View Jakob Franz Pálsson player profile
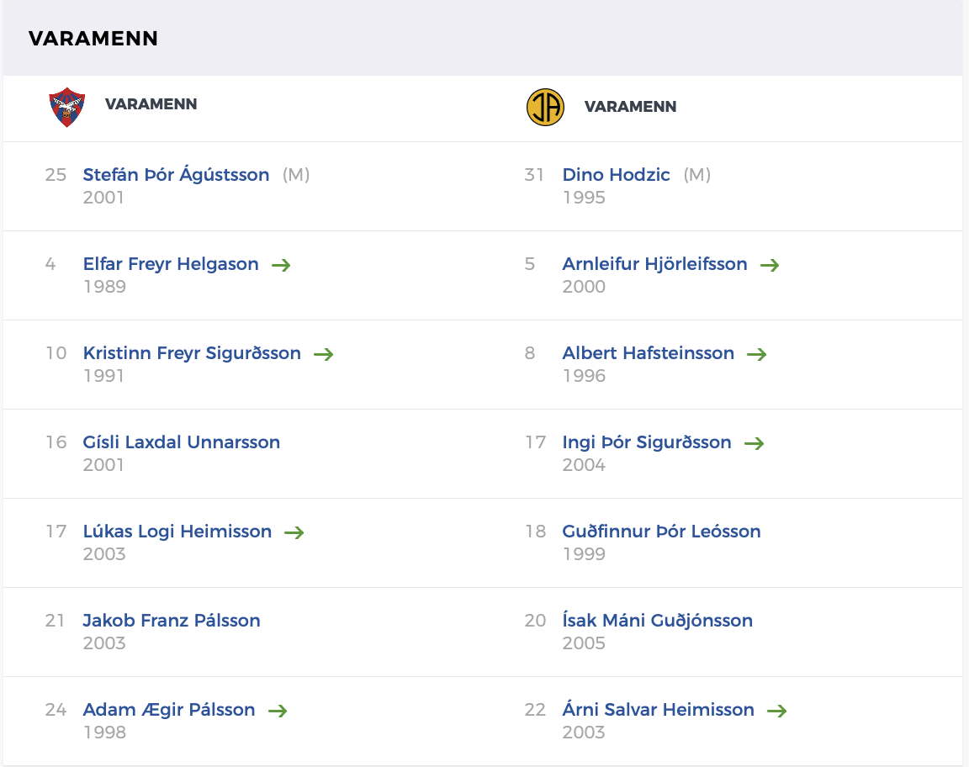Image resolution: width=969 pixels, height=767 pixels. click(172, 621)
